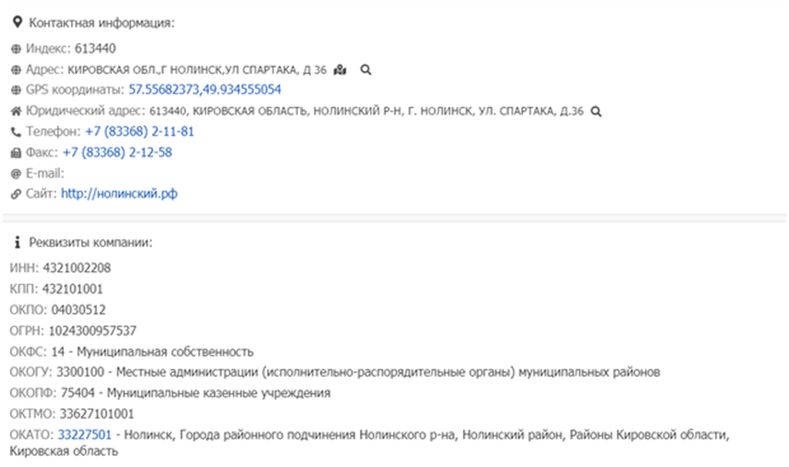This screenshot has height=467, width=789.
Task: Click the phone handset icon by Телефон
Action: tap(17, 132)
